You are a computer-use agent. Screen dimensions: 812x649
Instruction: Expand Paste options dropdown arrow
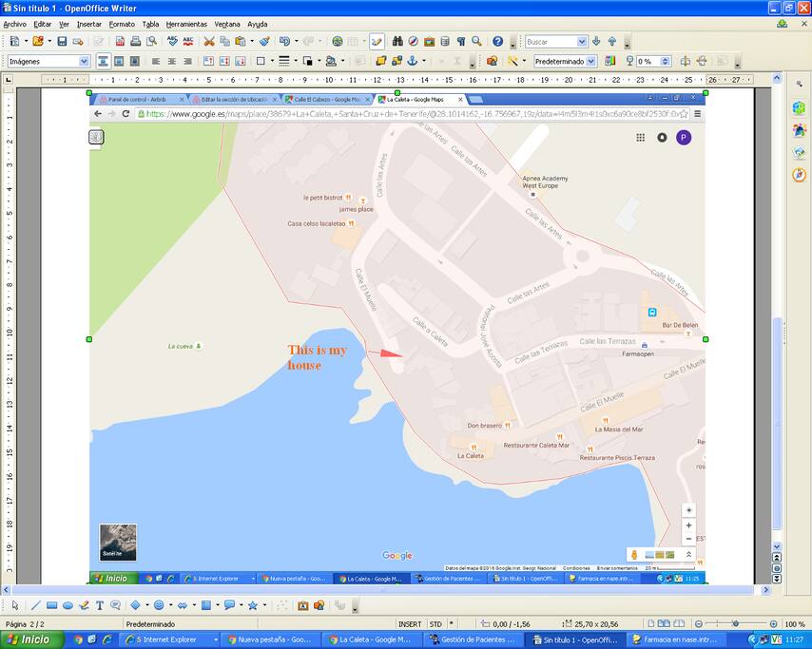(252, 42)
